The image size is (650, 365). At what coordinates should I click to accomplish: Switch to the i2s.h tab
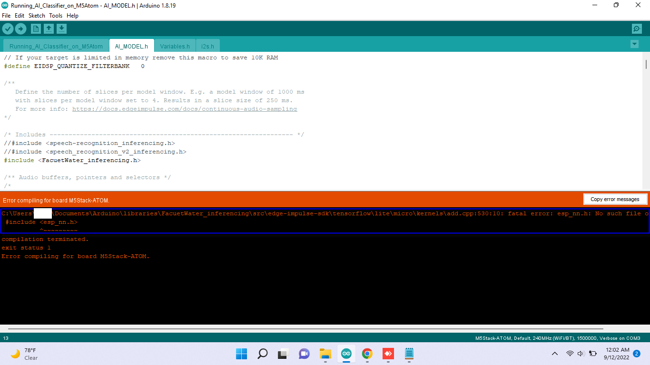point(207,46)
